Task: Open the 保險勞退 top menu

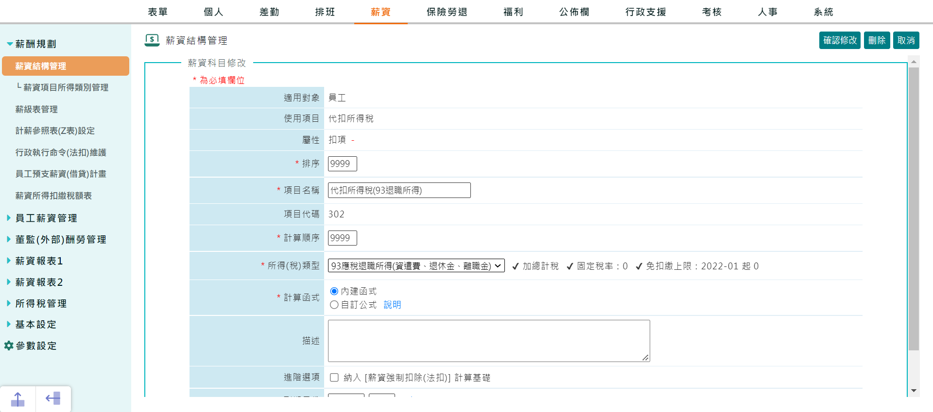Action: (x=447, y=12)
